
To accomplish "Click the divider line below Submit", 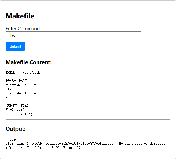I will (88, 53).
